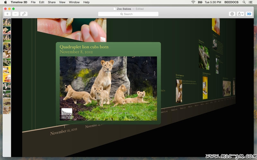Open the View menu
Screen dimensions: 257x160
(62, 2)
